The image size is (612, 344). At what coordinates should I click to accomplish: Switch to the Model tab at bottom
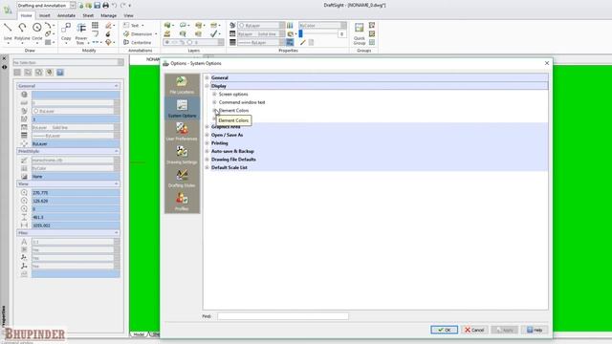coord(139,334)
